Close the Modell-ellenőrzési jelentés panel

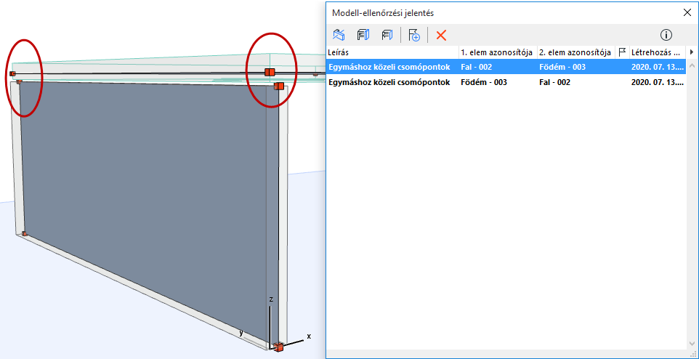coord(687,12)
